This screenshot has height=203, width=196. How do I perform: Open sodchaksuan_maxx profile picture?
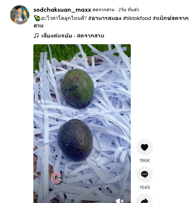click(20, 15)
